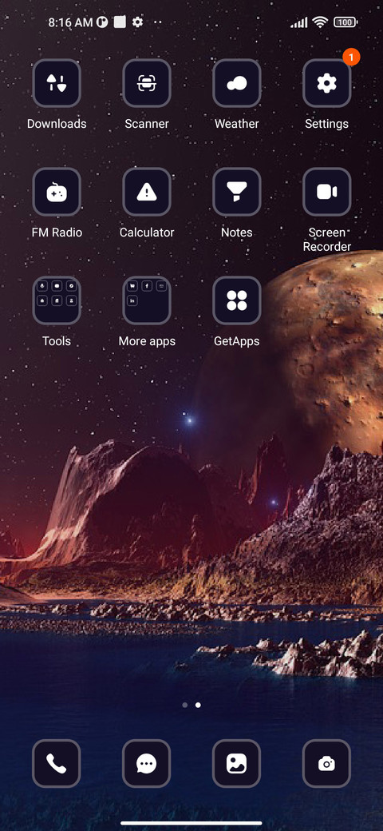Open the Weather app
This screenshot has width=383, height=831.
[x=236, y=83]
